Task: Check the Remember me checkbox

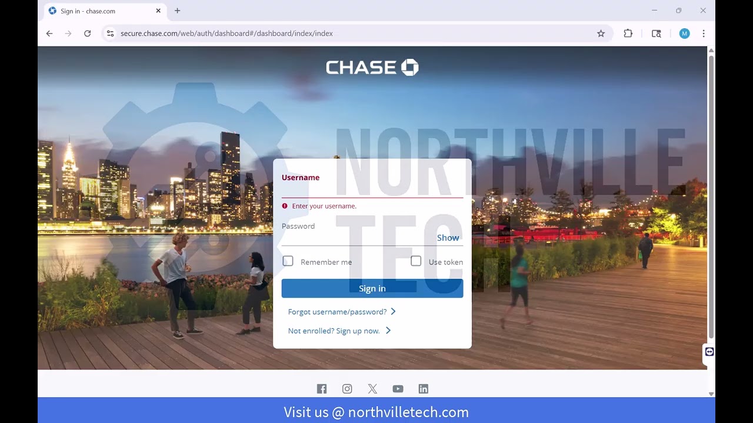Action: (288, 261)
